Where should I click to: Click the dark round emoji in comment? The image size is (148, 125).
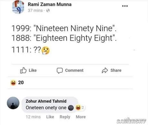pyautogui.click(x=71, y=108)
